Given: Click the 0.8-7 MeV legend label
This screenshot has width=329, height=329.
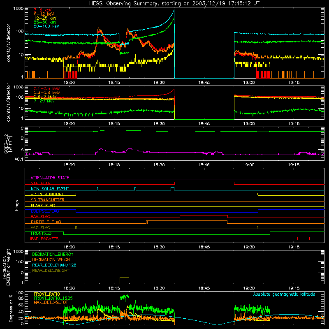Looking at the screenshot, I should coord(45,97).
